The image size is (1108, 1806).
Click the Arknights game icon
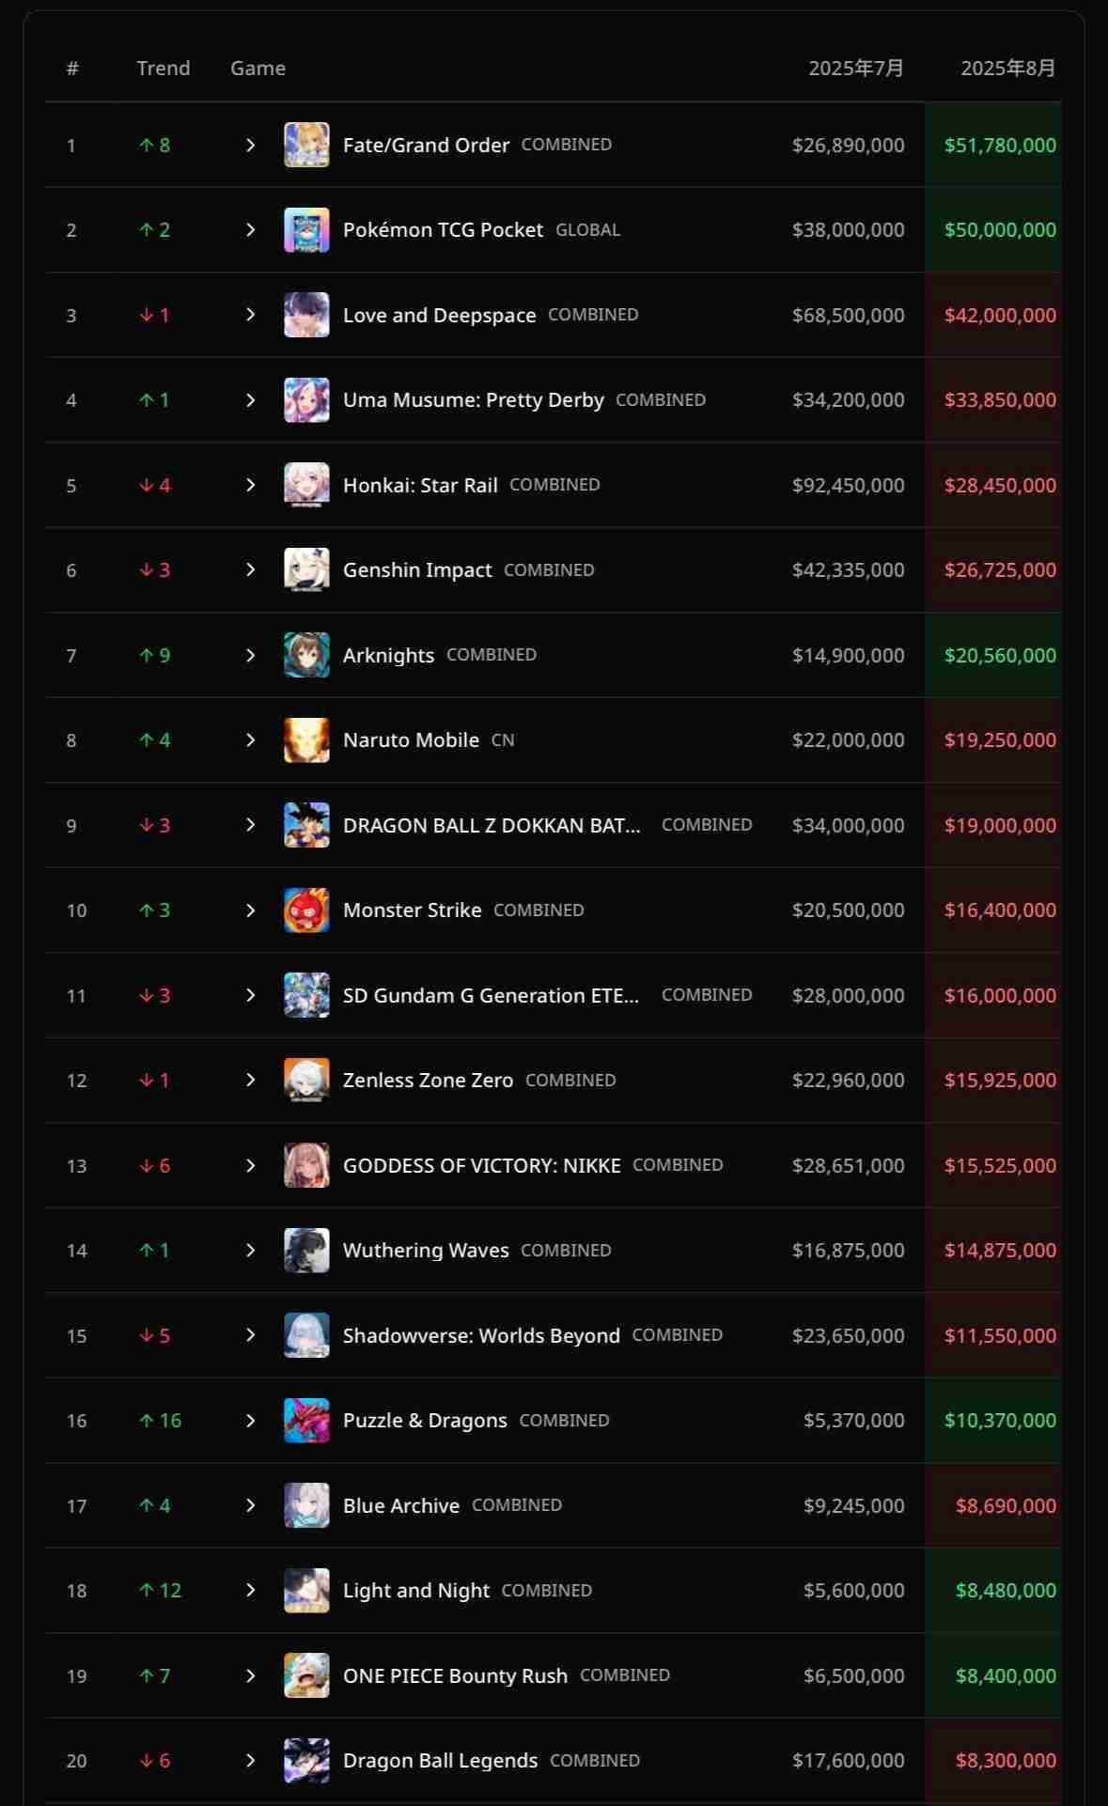[306, 655]
